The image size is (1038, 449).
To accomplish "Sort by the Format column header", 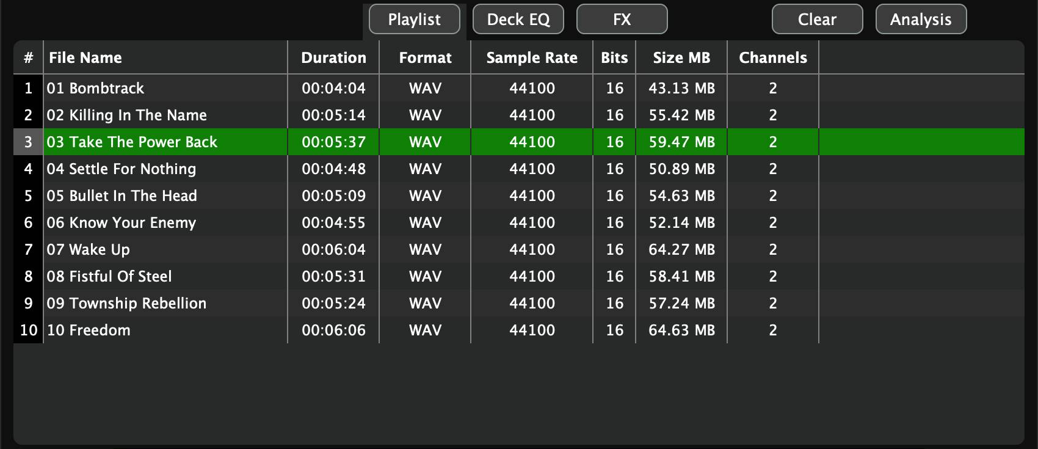I will (x=425, y=57).
